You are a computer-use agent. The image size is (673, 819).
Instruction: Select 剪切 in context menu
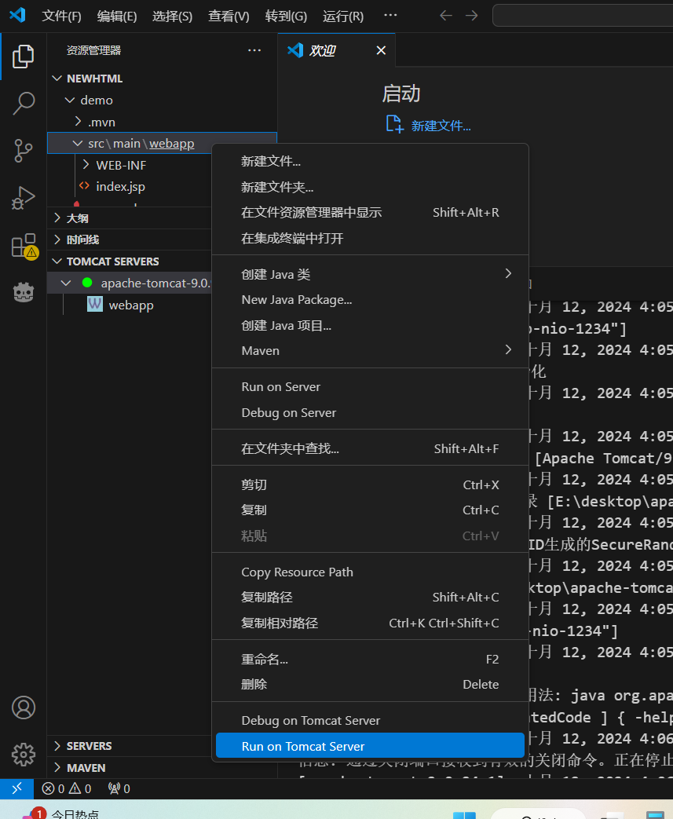point(371,484)
